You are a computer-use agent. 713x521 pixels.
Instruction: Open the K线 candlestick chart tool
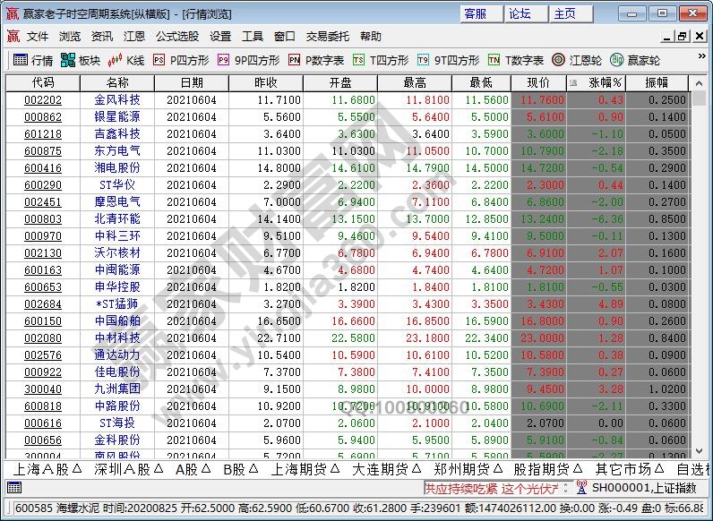point(126,60)
